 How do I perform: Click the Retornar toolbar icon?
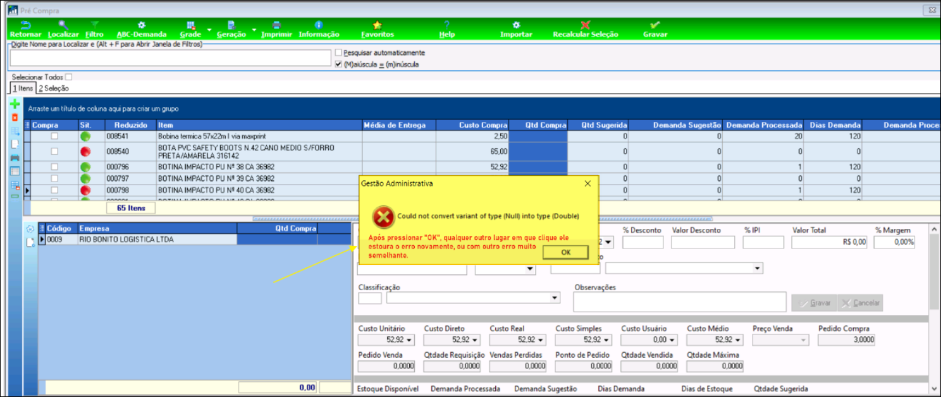tap(25, 26)
